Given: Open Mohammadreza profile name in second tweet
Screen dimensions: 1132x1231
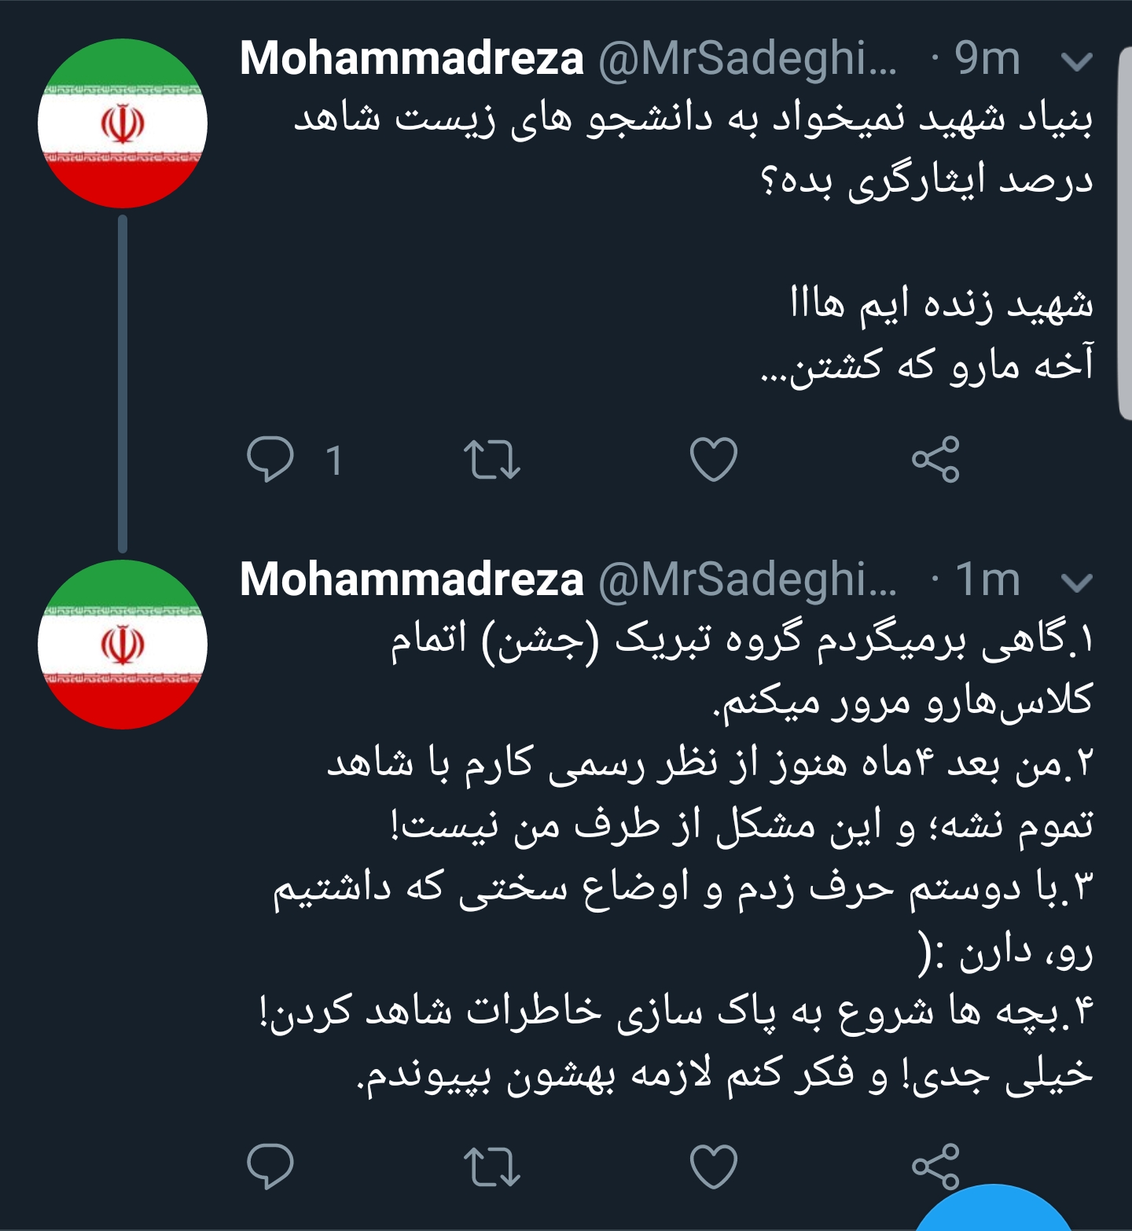Looking at the screenshot, I should pos(411,579).
